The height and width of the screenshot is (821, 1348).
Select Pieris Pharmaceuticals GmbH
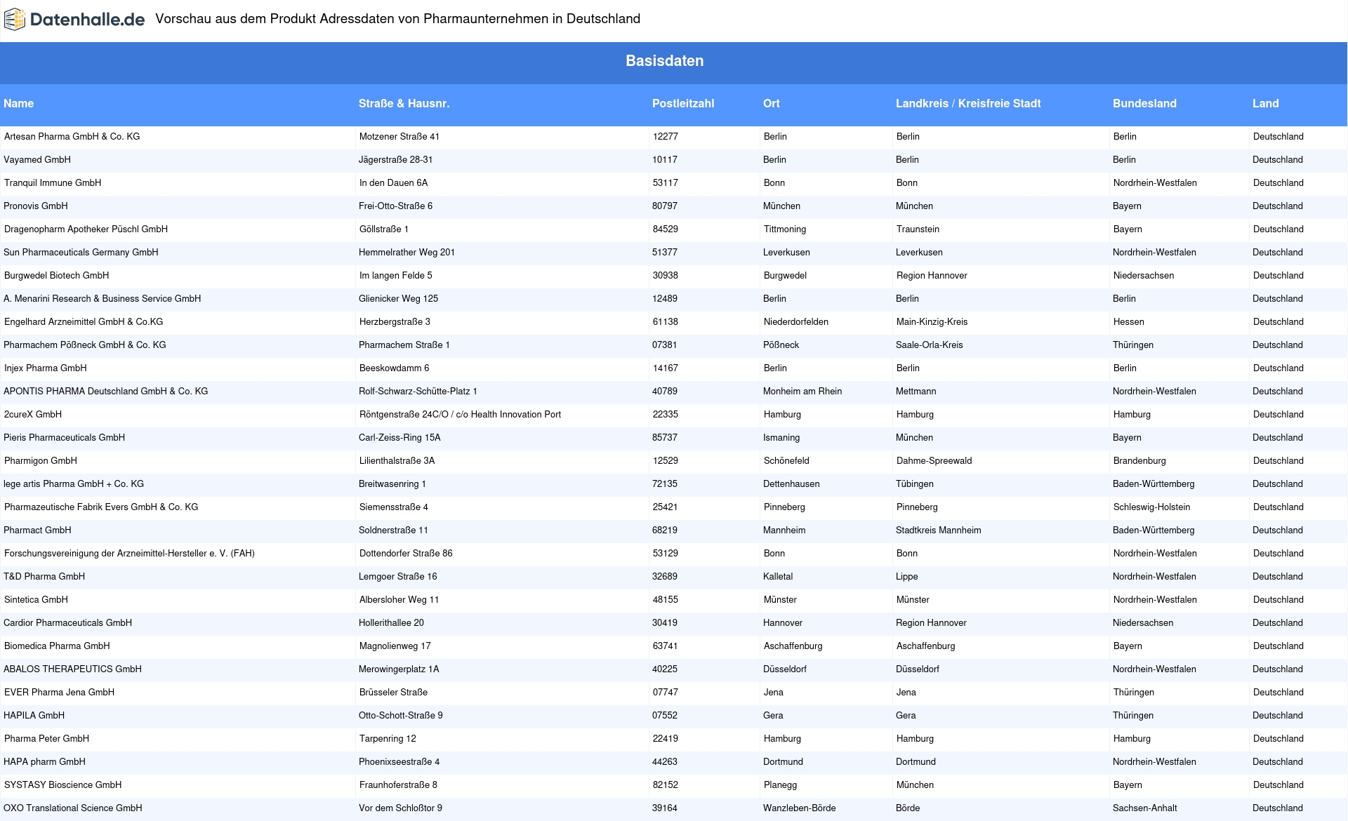click(65, 438)
